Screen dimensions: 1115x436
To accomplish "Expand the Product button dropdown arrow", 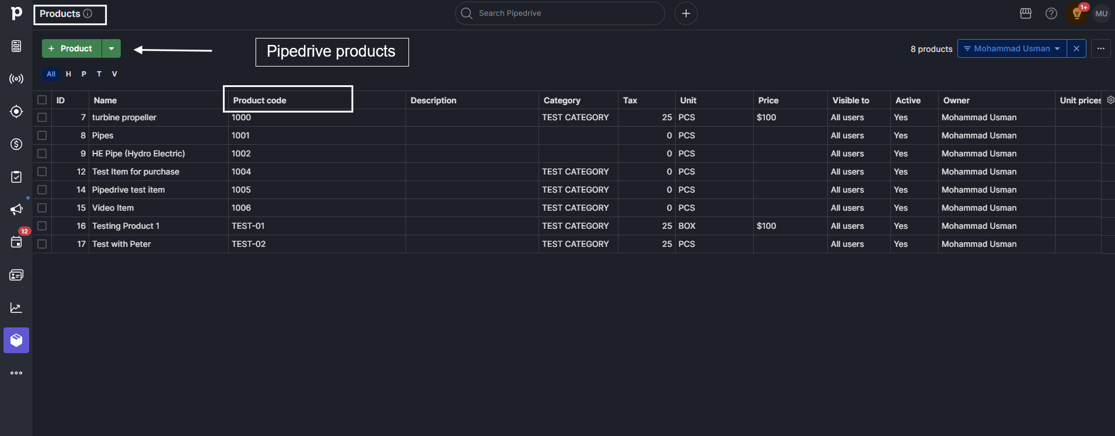I will (x=111, y=48).
